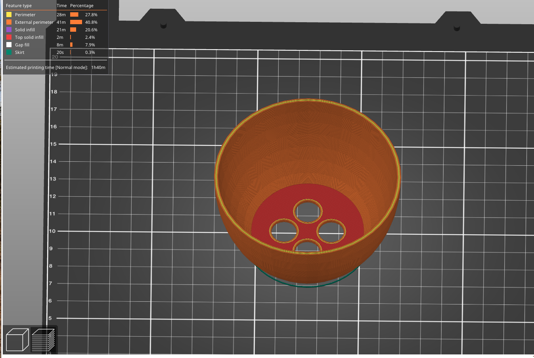The height and width of the screenshot is (358, 534).
Task: Click the green Skirt color swatch
Action: pos(9,52)
